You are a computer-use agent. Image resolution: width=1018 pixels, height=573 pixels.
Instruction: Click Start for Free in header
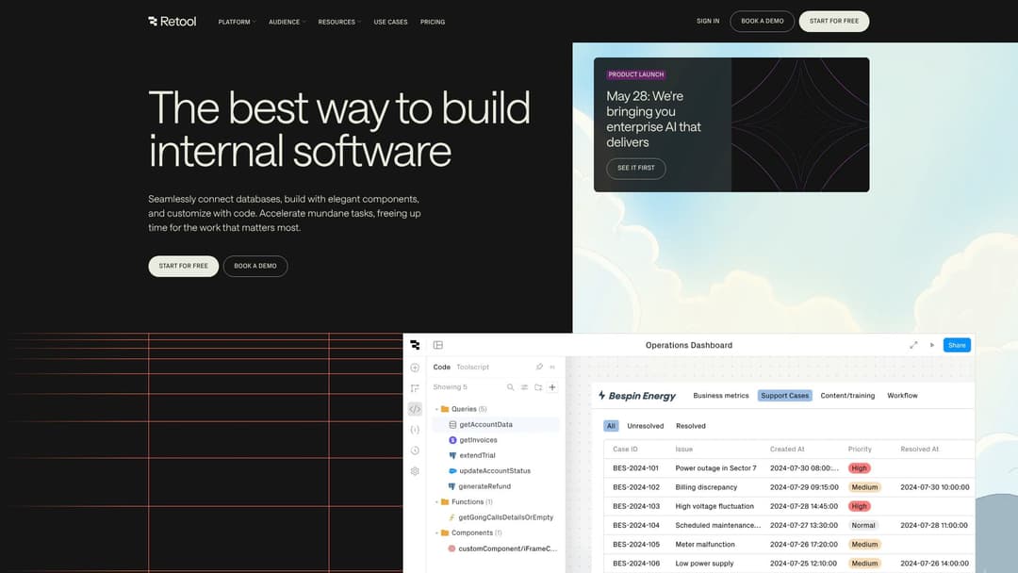pos(834,22)
